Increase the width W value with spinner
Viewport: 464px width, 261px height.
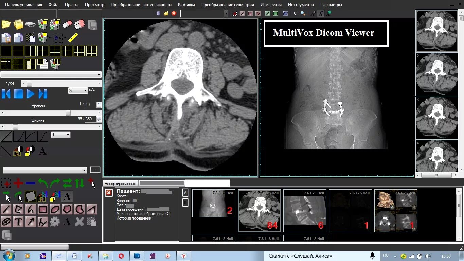(99, 118)
